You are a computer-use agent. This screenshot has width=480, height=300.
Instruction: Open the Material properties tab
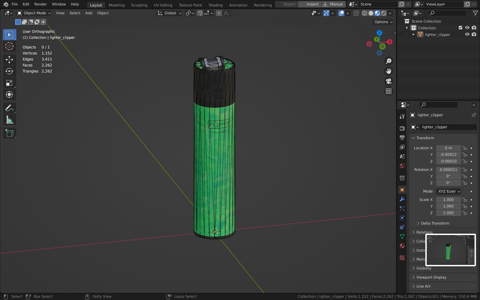[402, 246]
